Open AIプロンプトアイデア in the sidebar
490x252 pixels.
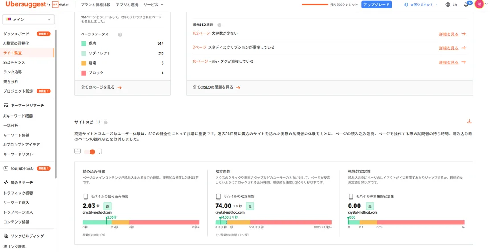coord(21,145)
